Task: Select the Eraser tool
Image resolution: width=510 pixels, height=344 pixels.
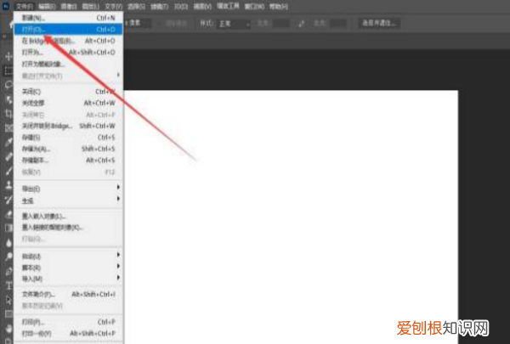Action: 8,214
